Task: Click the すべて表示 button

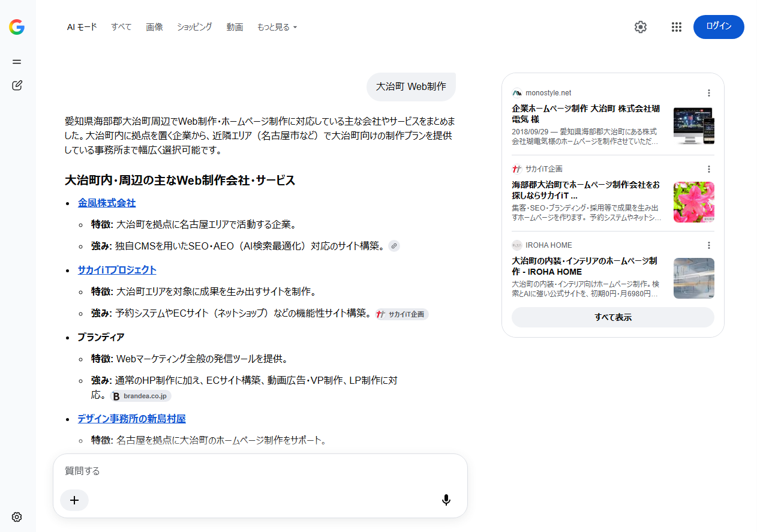Action: [x=612, y=317]
